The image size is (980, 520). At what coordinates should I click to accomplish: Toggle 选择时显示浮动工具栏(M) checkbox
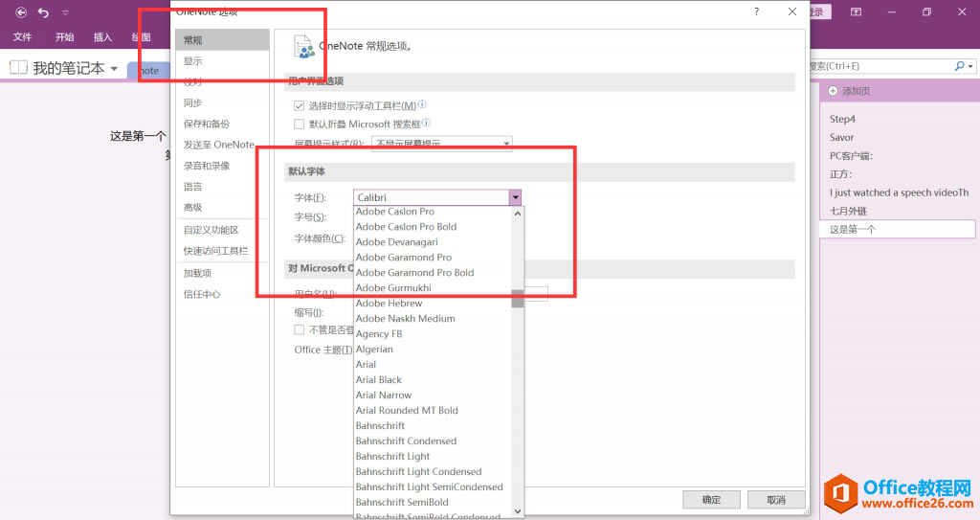[299, 105]
